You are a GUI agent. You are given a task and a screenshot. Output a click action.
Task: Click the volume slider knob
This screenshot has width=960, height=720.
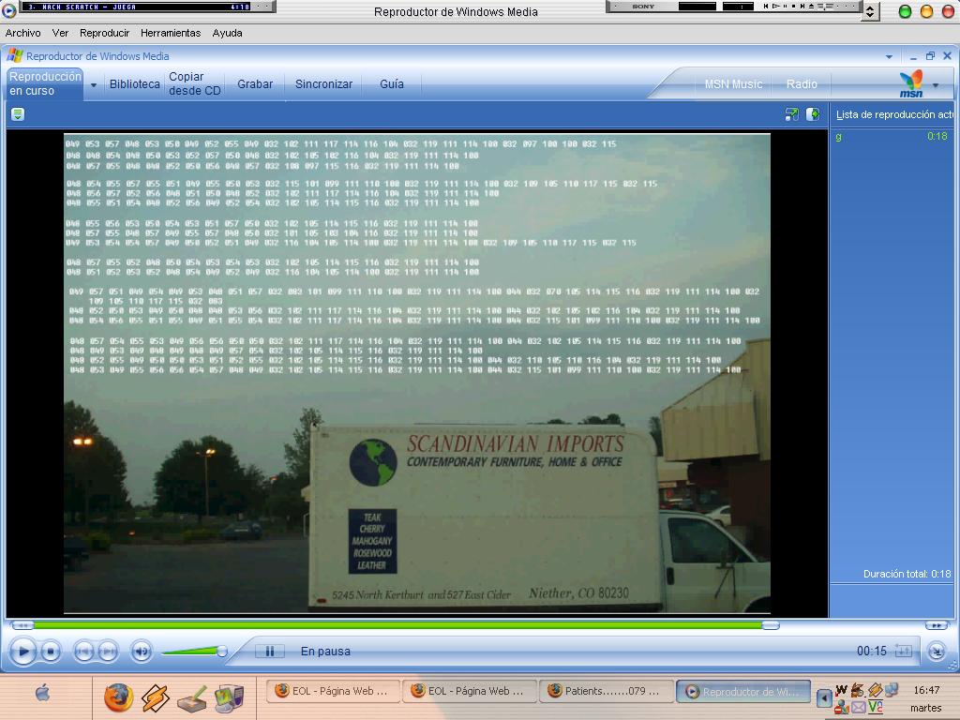coord(222,652)
